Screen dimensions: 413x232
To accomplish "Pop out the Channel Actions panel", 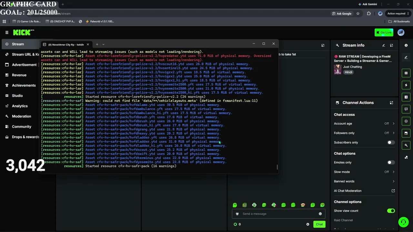I will pos(391,103).
